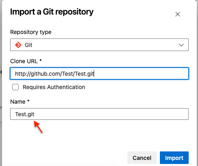Click the github.com URL text in Clone URL

coord(54,74)
